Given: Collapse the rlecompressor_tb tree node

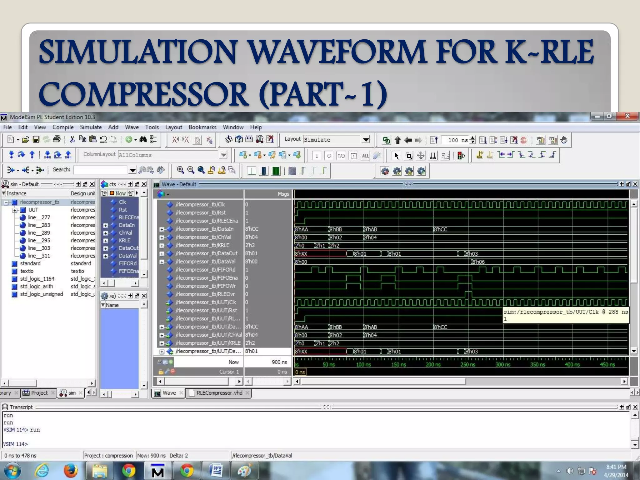Looking at the screenshot, I should [6, 202].
